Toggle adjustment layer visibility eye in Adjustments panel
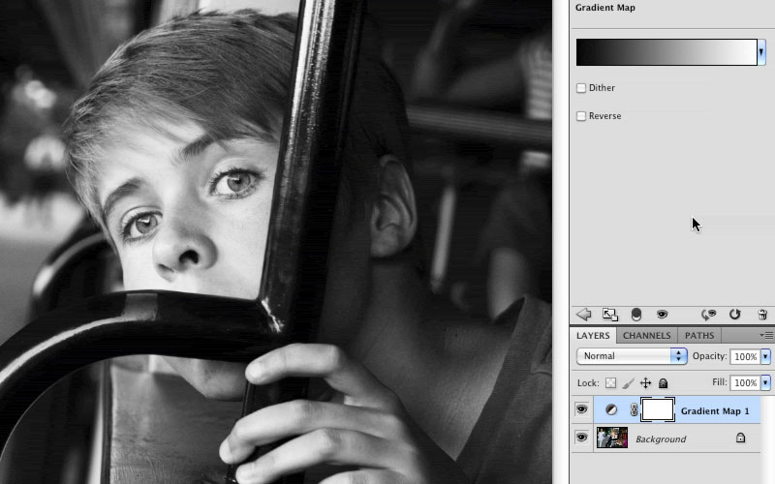This screenshot has width=775, height=484. [x=663, y=315]
